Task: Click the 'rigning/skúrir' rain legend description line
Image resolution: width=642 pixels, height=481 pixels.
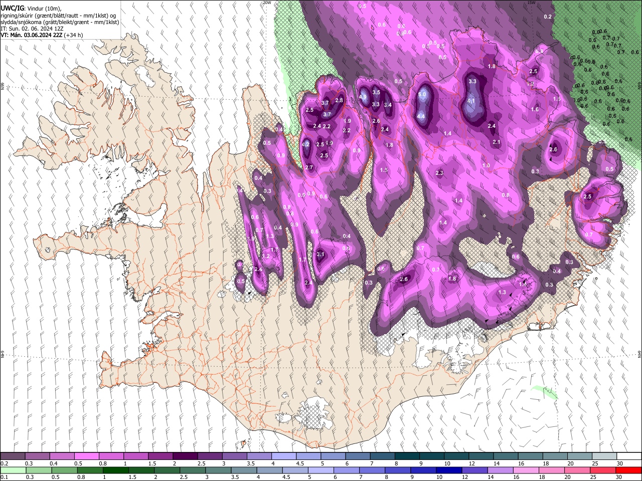Action: pyautogui.click(x=59, y=16)
